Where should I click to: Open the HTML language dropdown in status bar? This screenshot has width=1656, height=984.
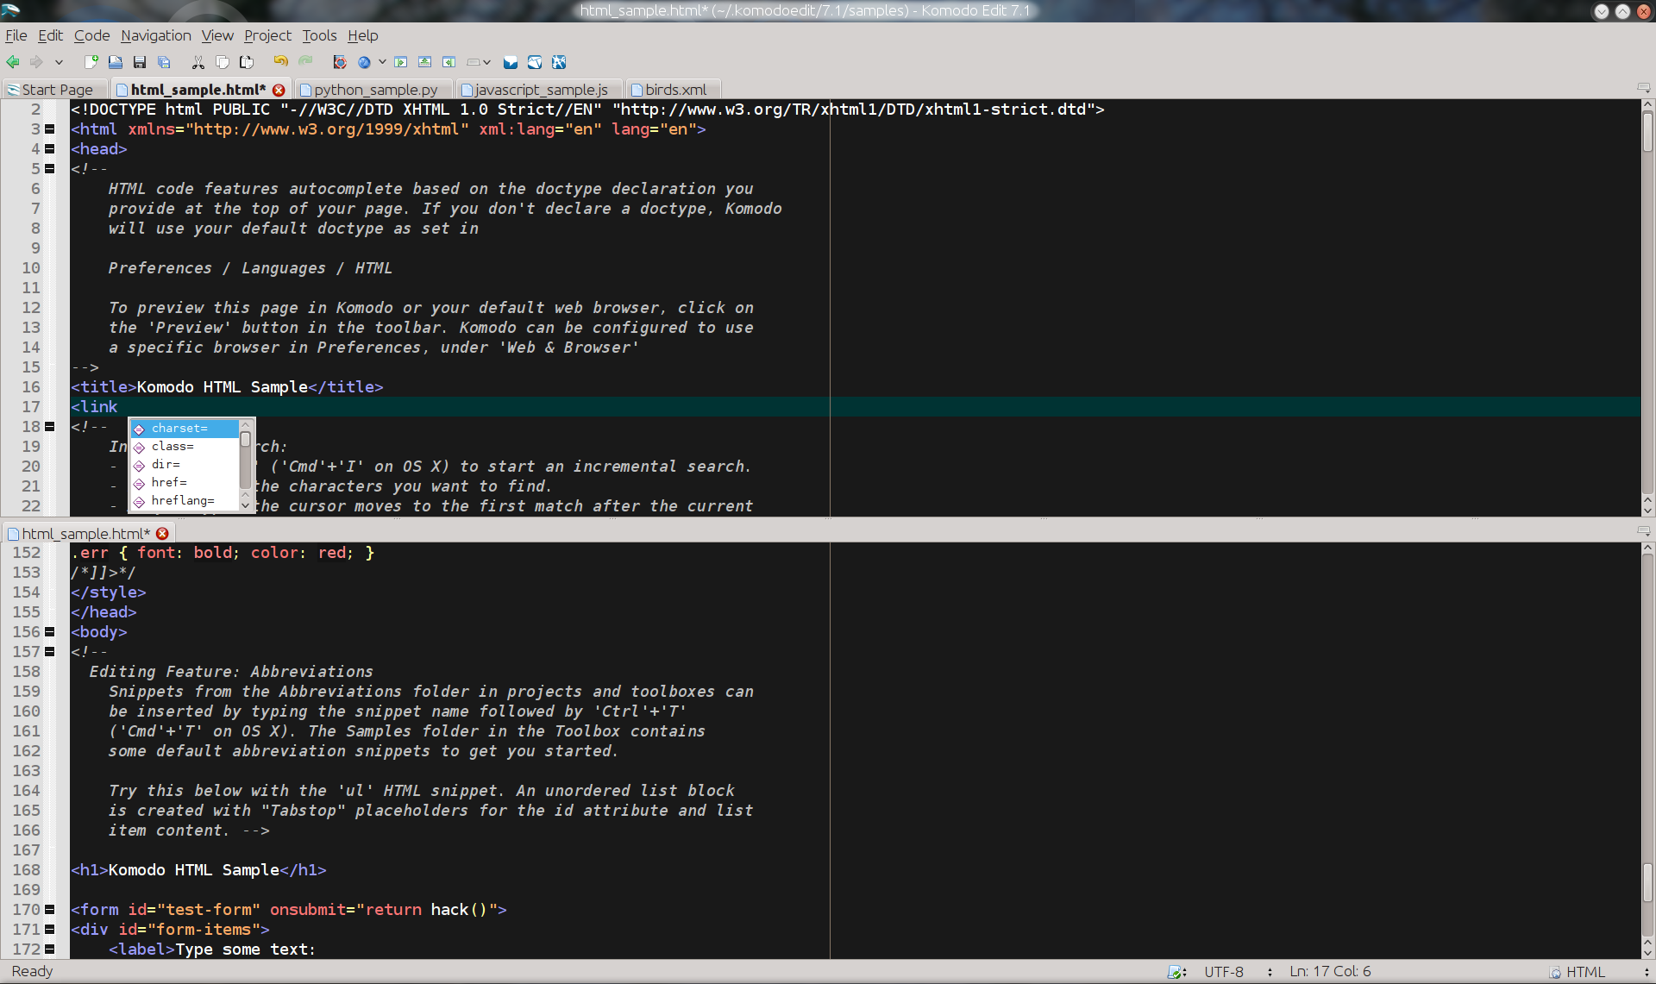[x=1600, y=972]
